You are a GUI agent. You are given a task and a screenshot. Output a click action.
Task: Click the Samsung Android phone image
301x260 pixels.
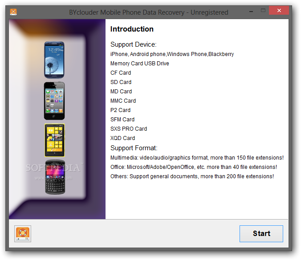[54, 60]
